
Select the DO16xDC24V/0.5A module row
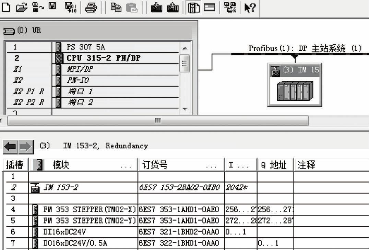tap(187, 243)
